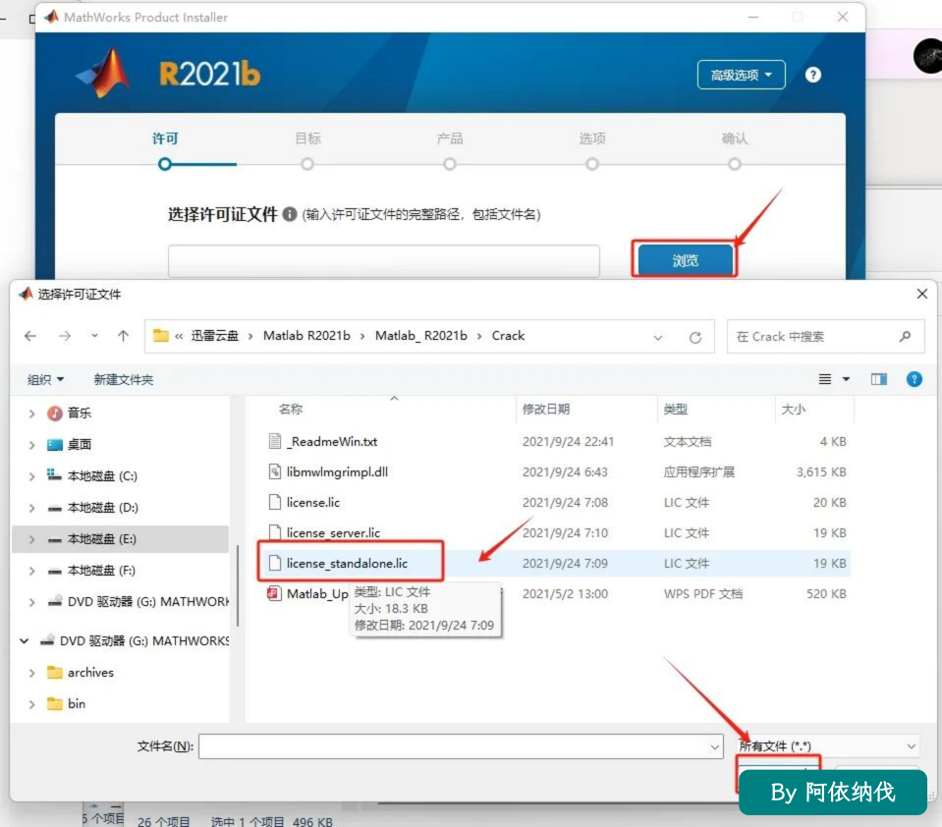This screenshot has width=942, height=827.
Task: Select 音乐 in navigation pane
Action: pos(80,413)
